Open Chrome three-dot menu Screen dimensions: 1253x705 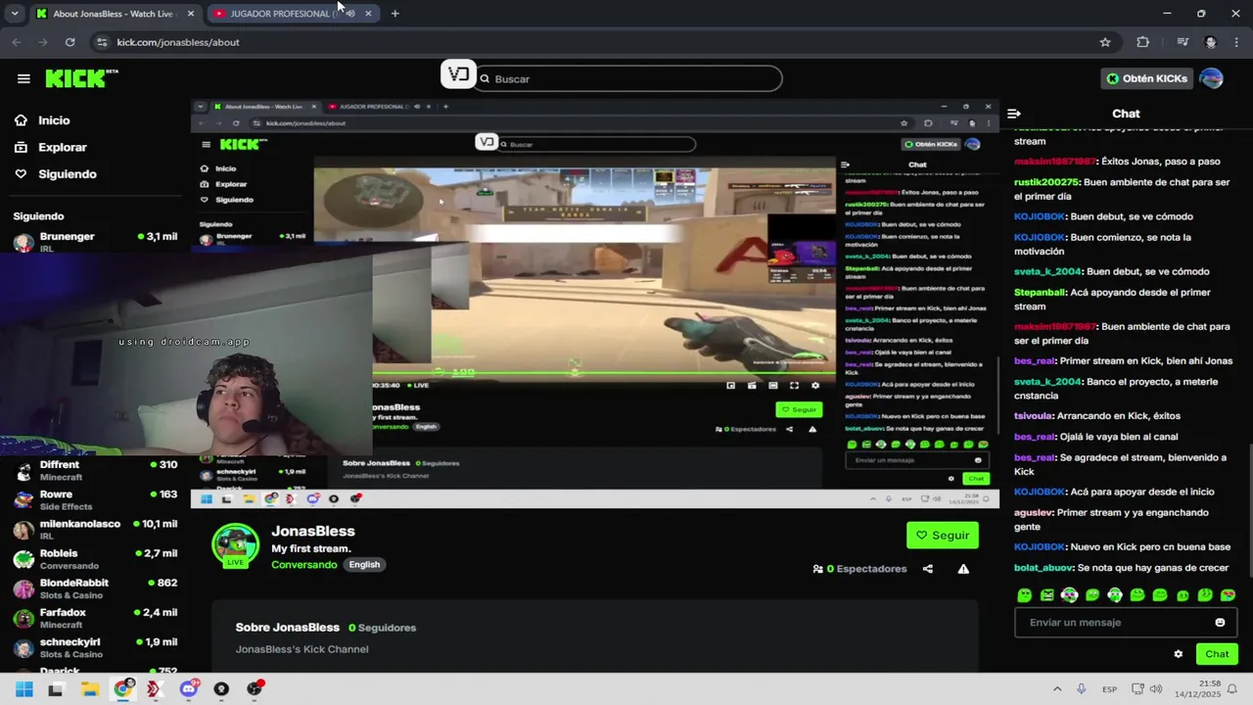click(x=1237, y=42)
